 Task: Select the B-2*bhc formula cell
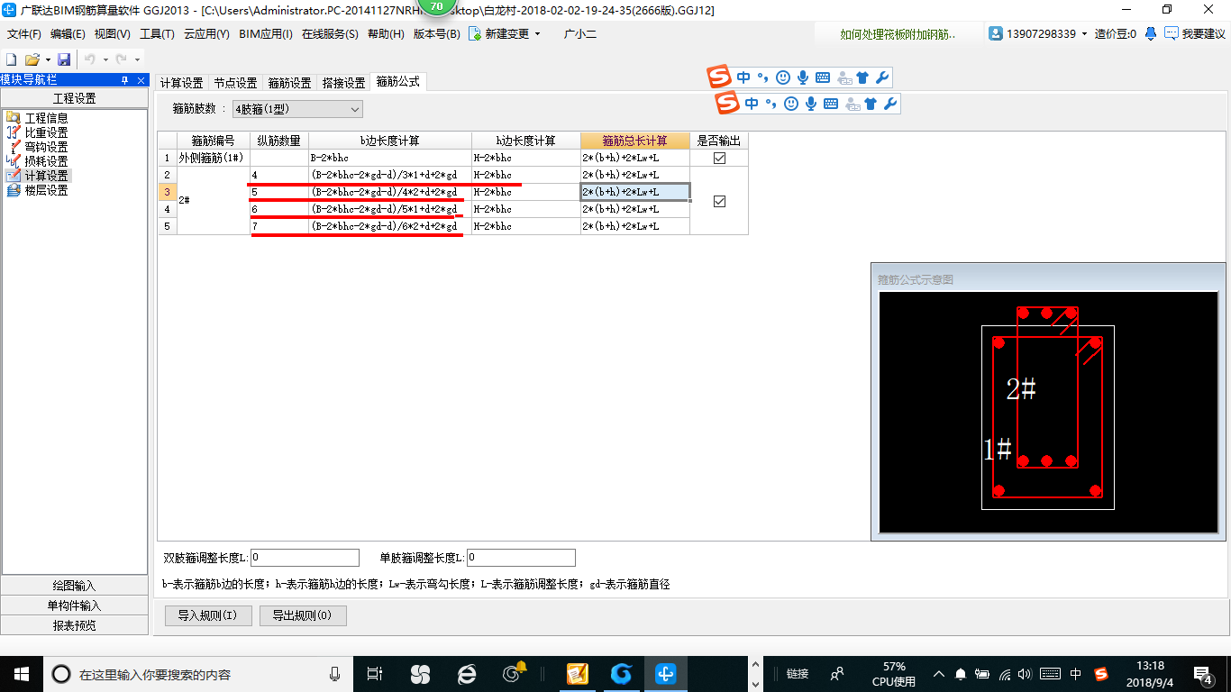[x=390, y=158]
